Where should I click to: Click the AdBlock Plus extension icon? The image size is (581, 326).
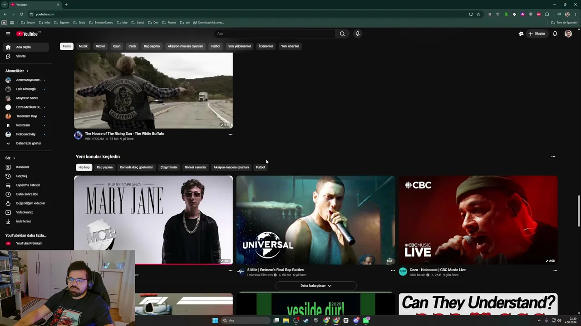(539, 14)
